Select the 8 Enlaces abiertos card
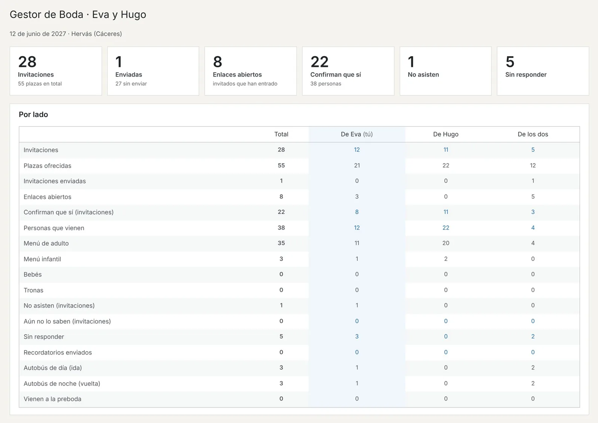 (251, 71)
